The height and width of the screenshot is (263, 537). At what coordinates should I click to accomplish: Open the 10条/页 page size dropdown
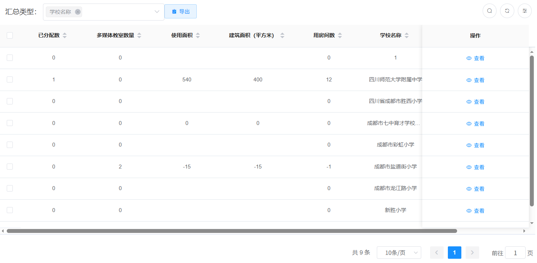click(x=398, y=253)
